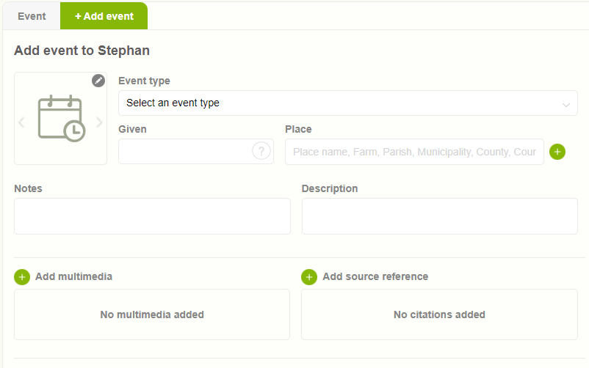Click the question mark help icon in Given field
The height and width of the screenshot is (368, 589).
[261, 151]
